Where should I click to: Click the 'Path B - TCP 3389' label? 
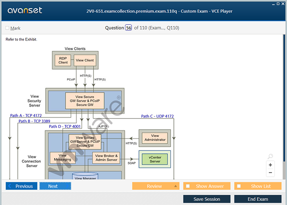(x=34, y=121)
